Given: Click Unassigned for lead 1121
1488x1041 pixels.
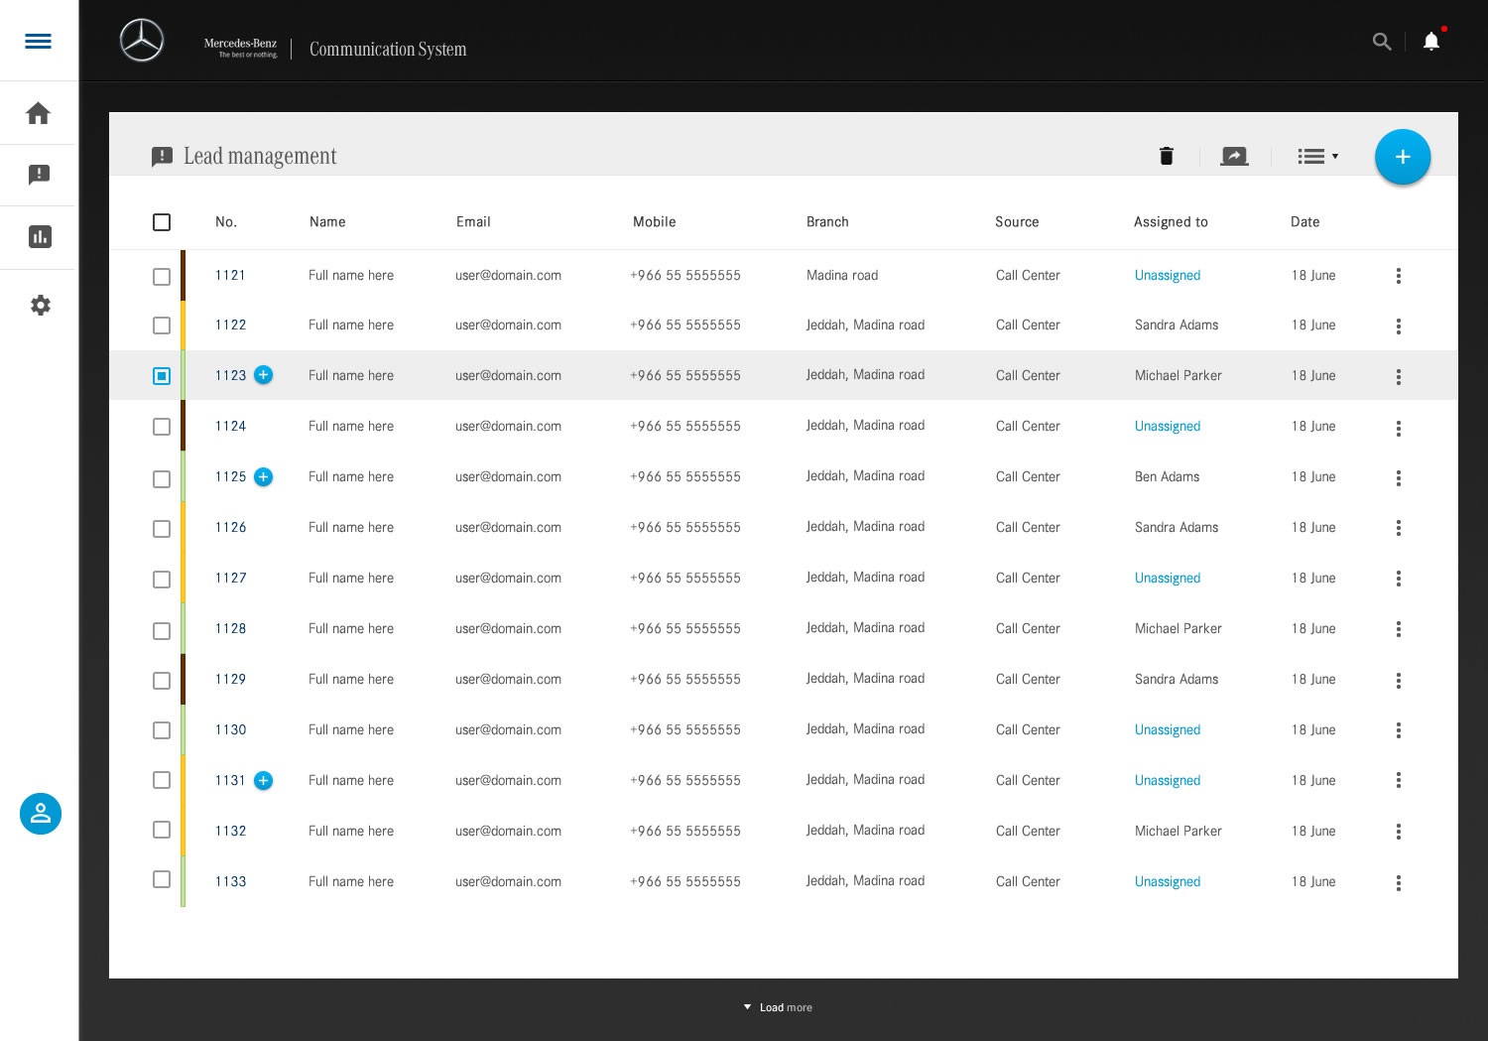Looking at the screenshot, I should point(1168,275).
